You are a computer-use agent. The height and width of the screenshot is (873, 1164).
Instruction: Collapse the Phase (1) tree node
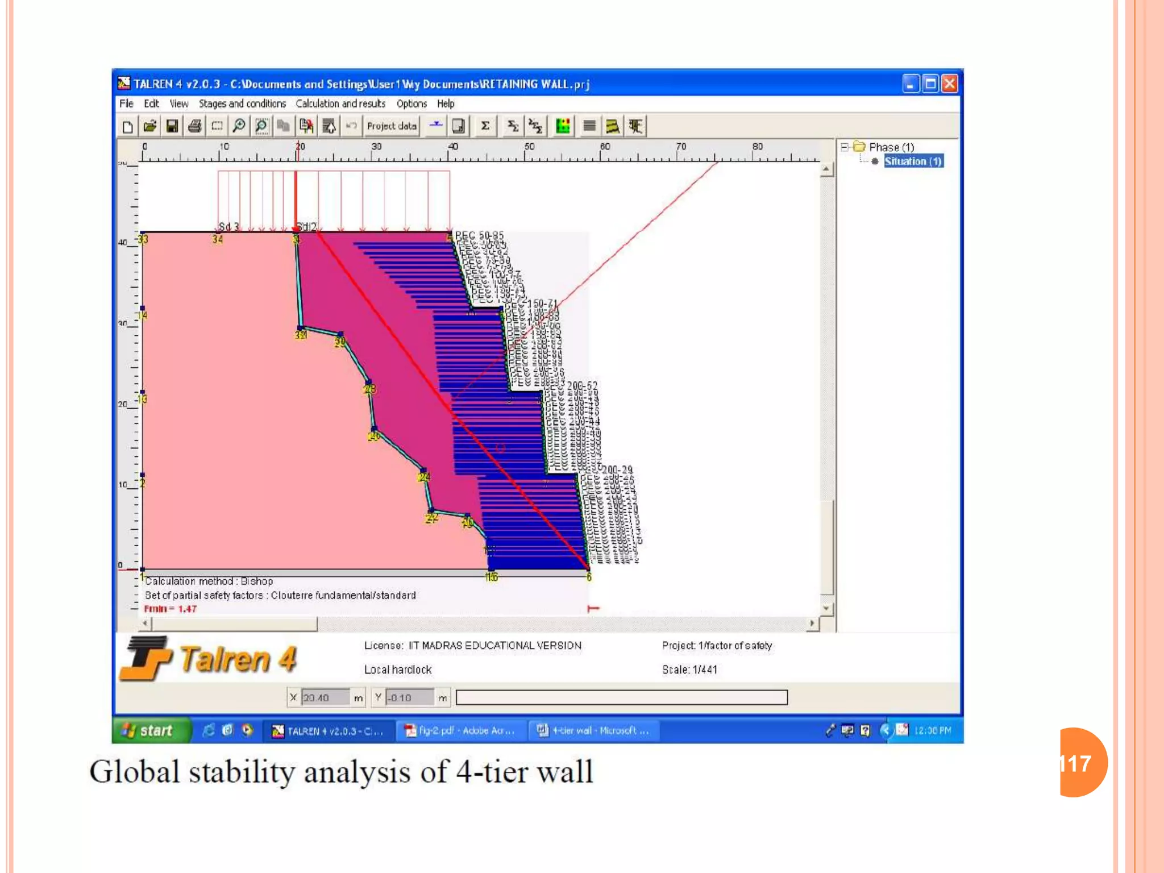tap(845, 147)
